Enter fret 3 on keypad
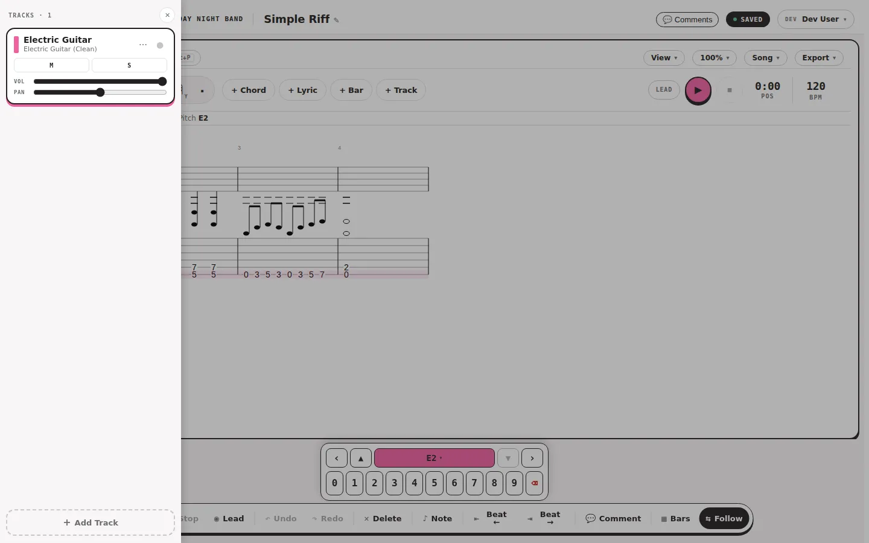Viewport: 869px width, 543px height. coord(394,483)
